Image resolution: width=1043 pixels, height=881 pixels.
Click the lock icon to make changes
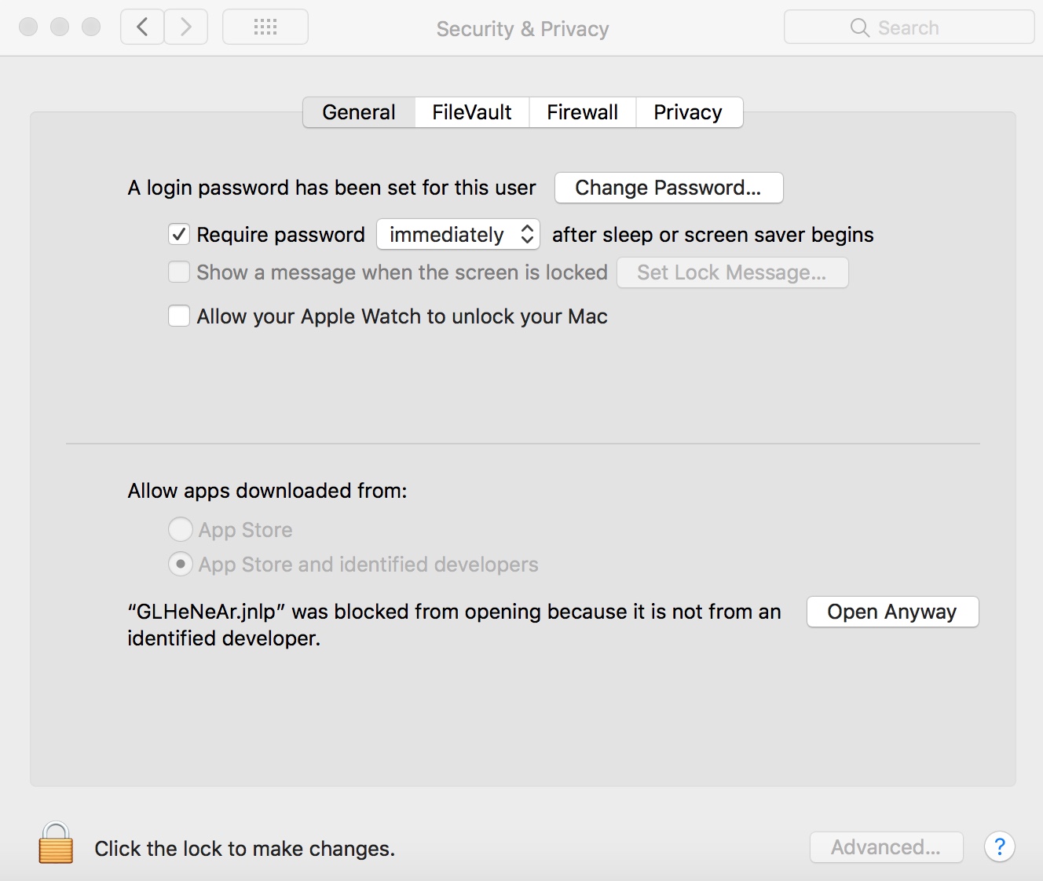56,843
